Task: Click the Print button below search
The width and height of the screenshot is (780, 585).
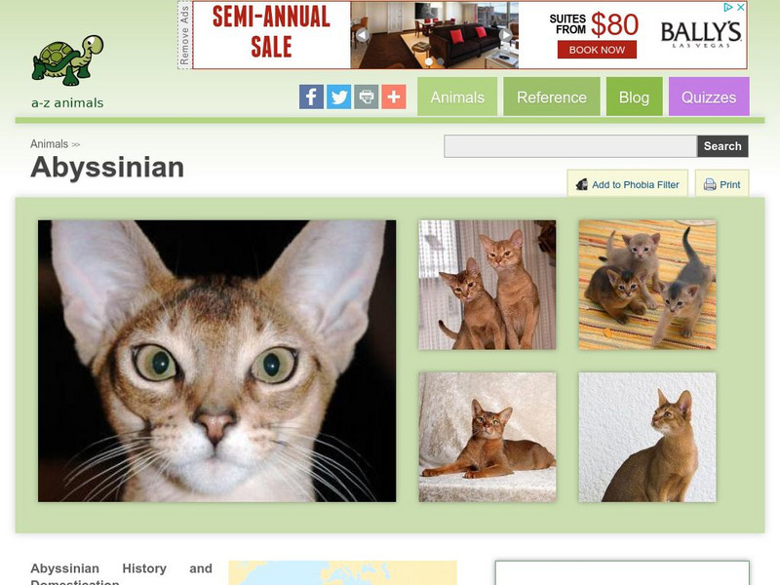Action: coord(721,184)
